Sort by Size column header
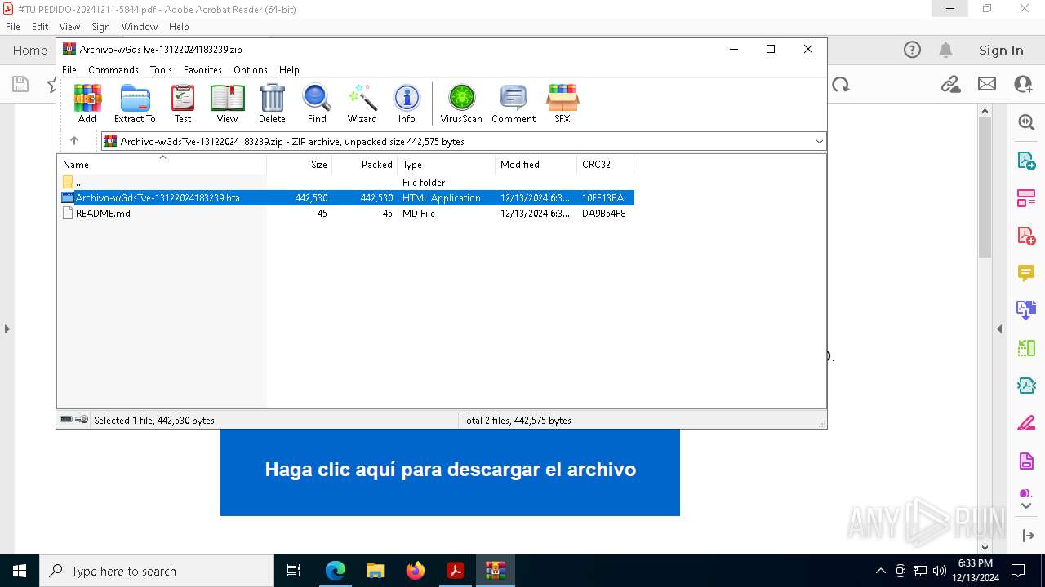Image resolution: width=1045 pixels, height=587 pixels. click(300, 165)
